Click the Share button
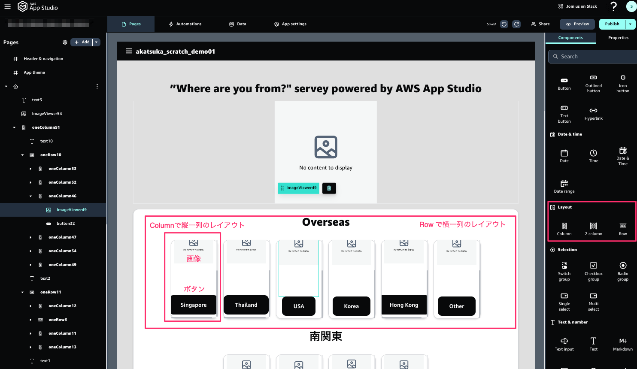This screenshot has width=637, height=369. [x=540, y=24]
